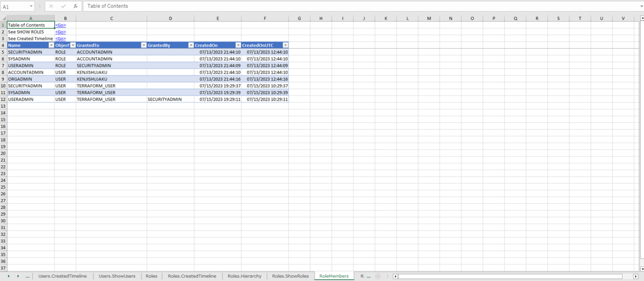Screen dimensions: 644x281
Task: Click the Select All corner triangle
Action: click(3, 18)
